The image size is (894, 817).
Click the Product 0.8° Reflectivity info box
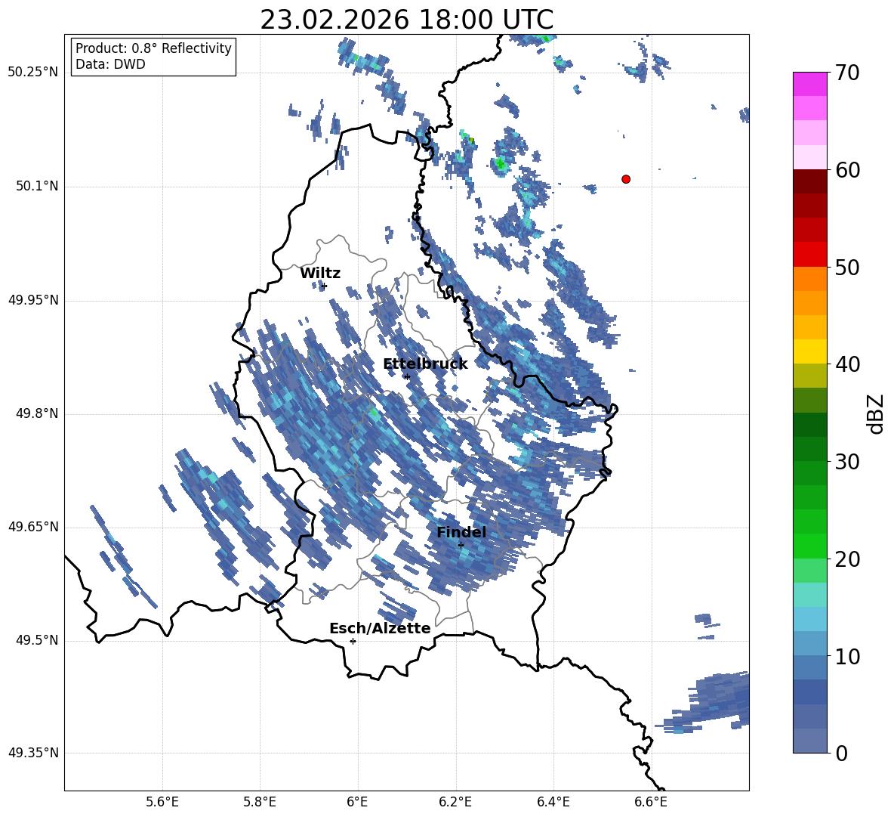(x=153, y=56)
